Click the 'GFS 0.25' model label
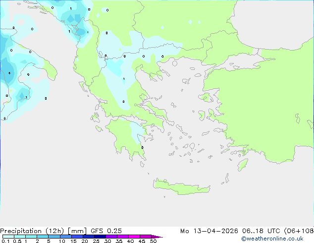Screen dimensions: 314x243 106,231
